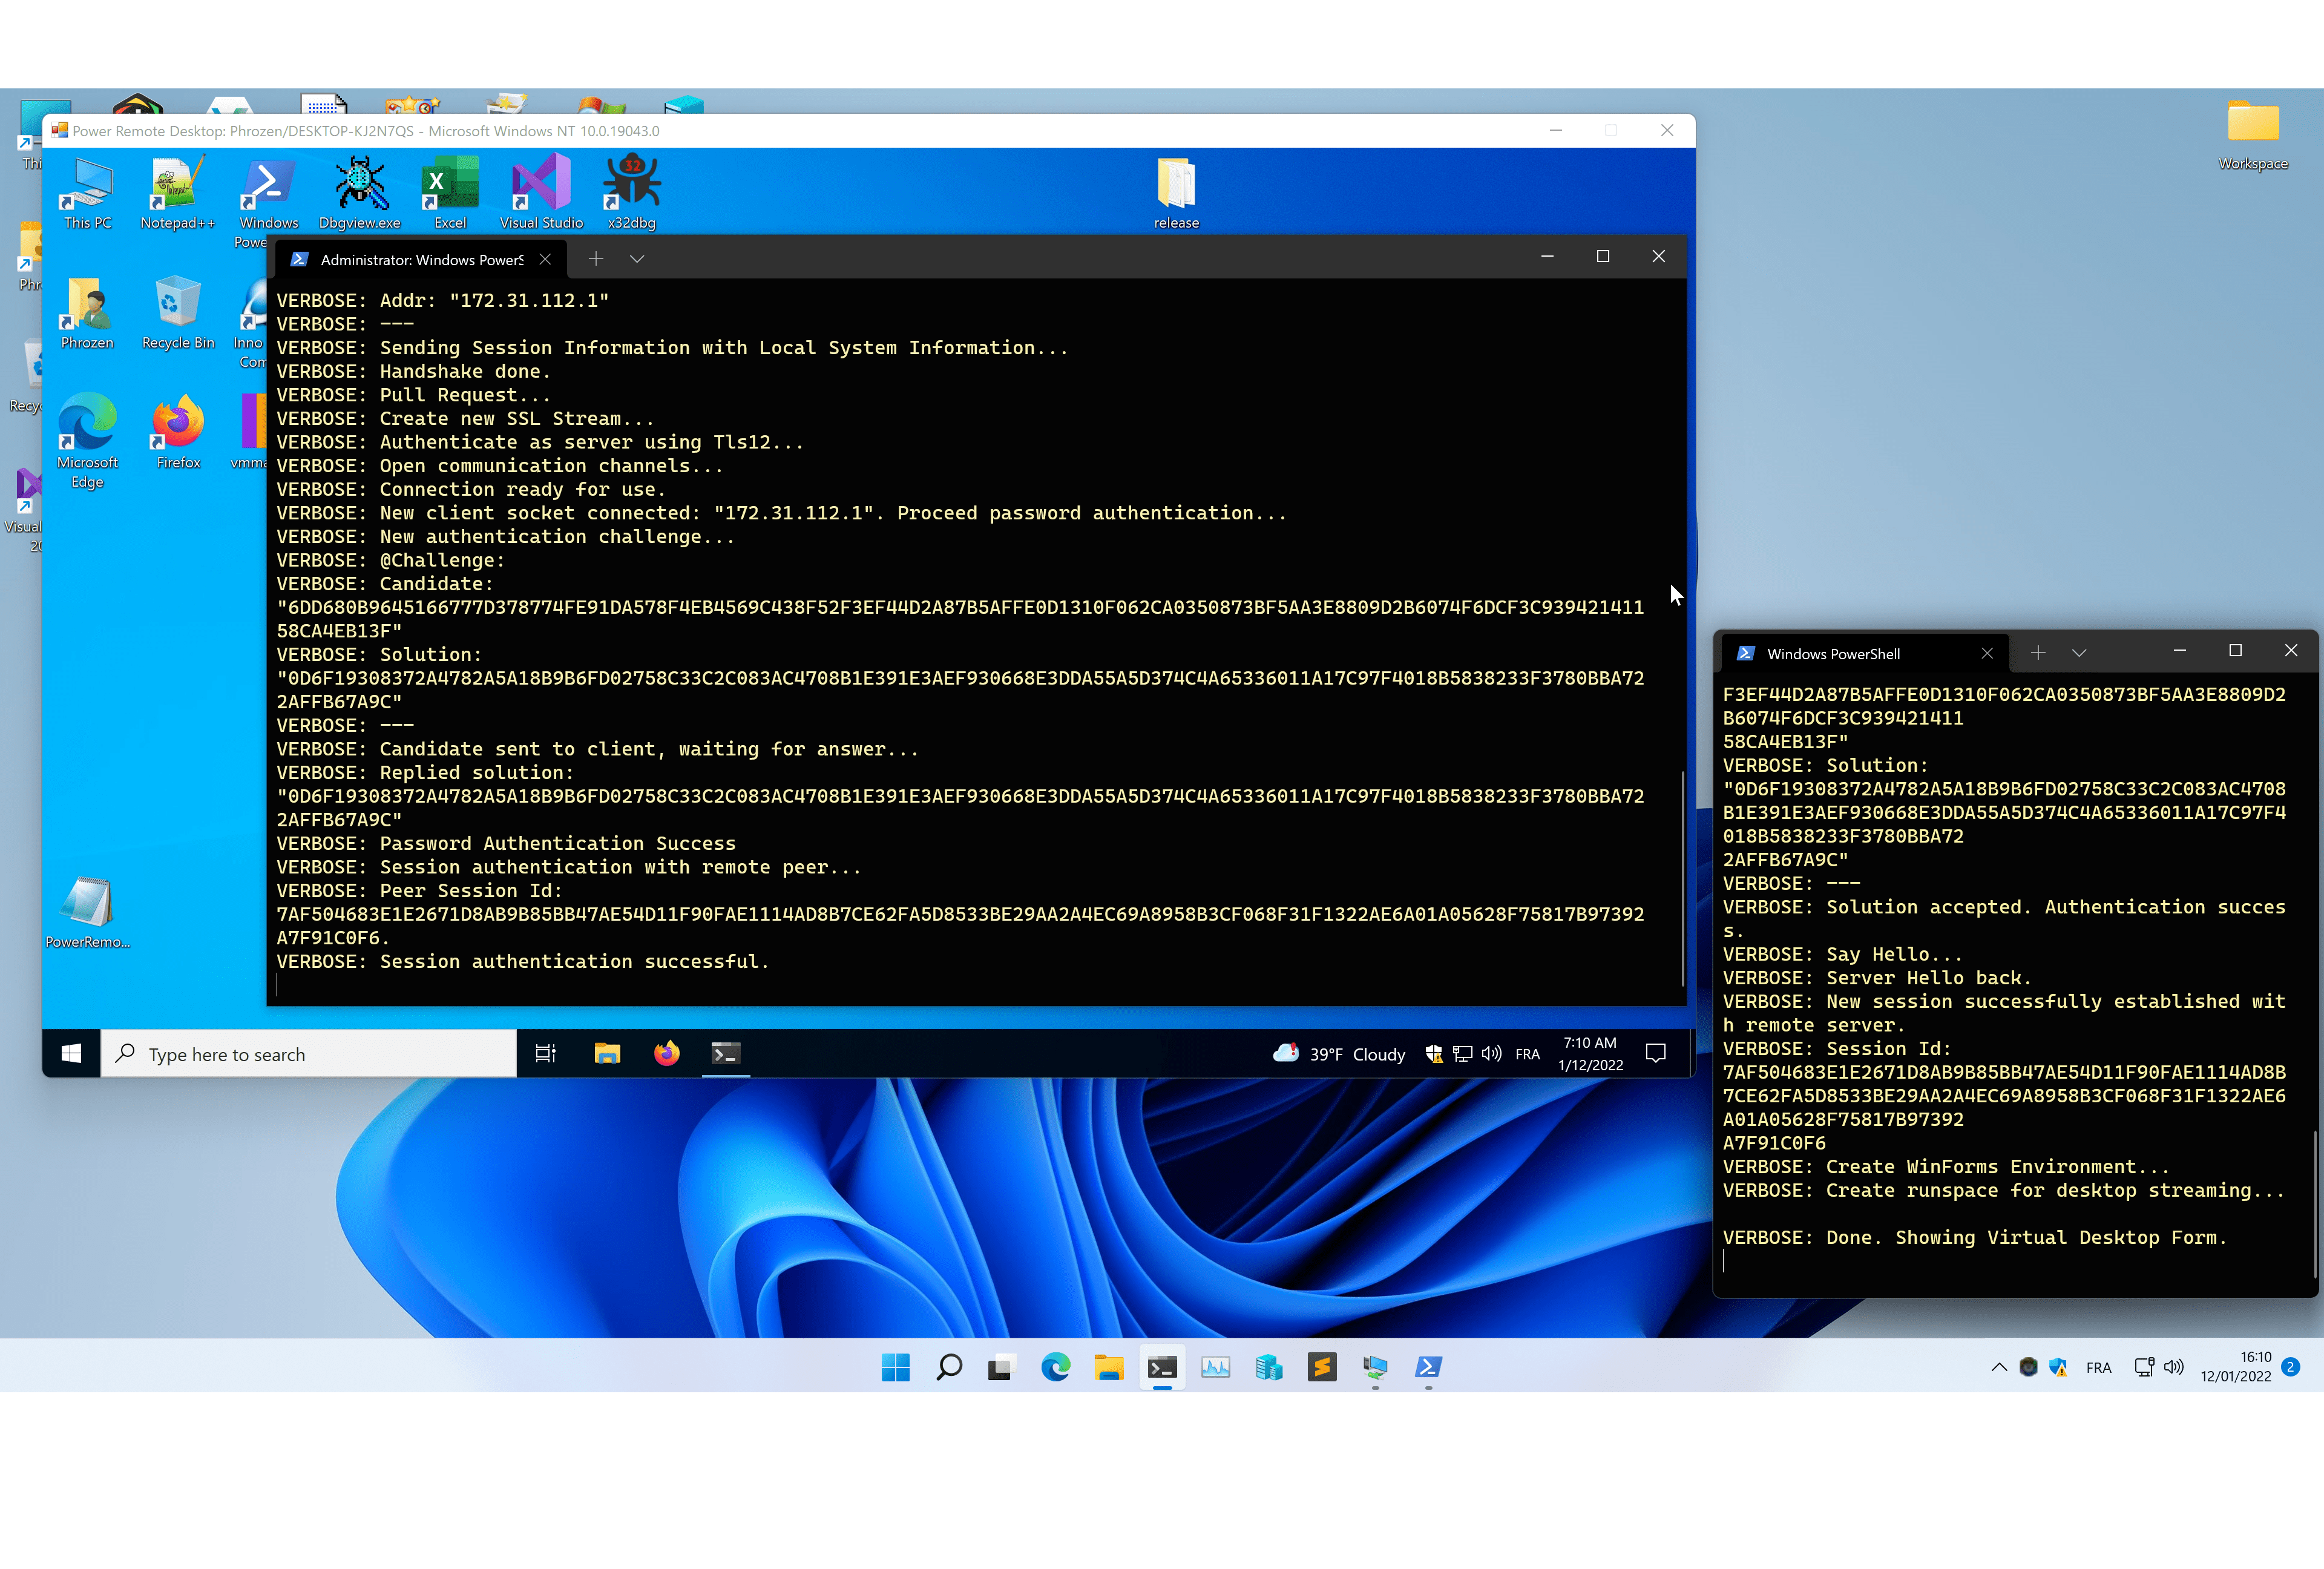This screenshot has height=1569, width=2324.
Task: Click FRA language indicator in remote taskbar
Action: click(x=1527, y=1054)
